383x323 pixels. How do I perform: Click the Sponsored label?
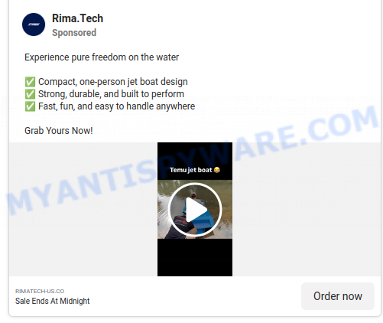(x=74, y=33)
